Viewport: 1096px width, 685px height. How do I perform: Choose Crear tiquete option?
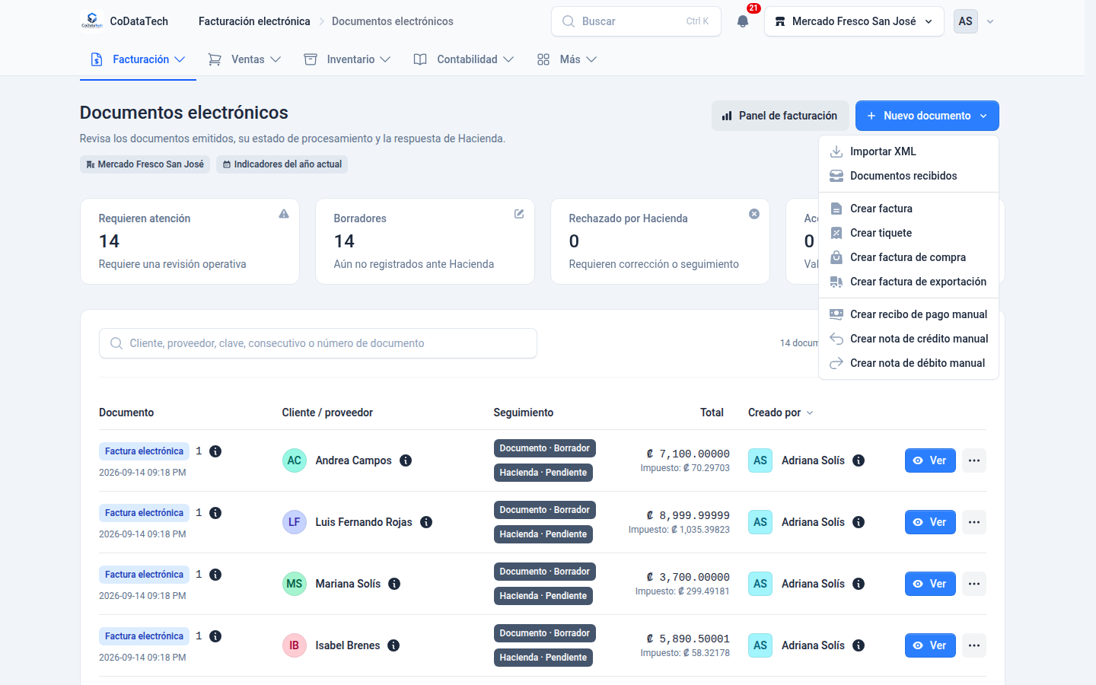[909, 233]
